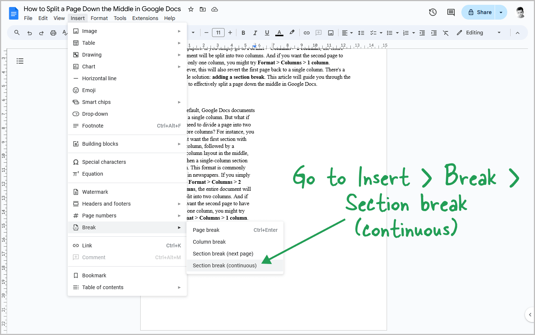Viewport: 535px width, 335px height.
Task: Decrease the font size
Action: click(x=206, y=33)
